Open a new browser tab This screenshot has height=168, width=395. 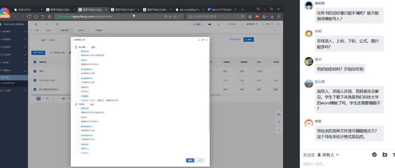click(243, 9)
